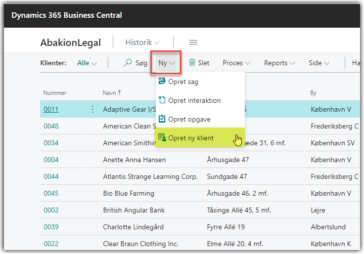Open the Alle filter dropdown
Screen dimensions: 364x254
click(87, 63)
